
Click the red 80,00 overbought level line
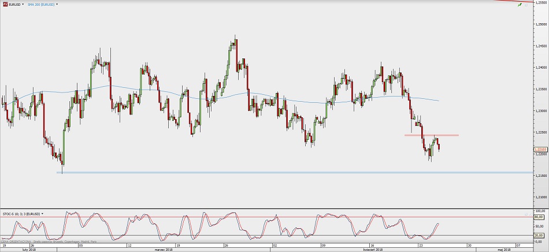pyautogui.click(x=266, y=217)
